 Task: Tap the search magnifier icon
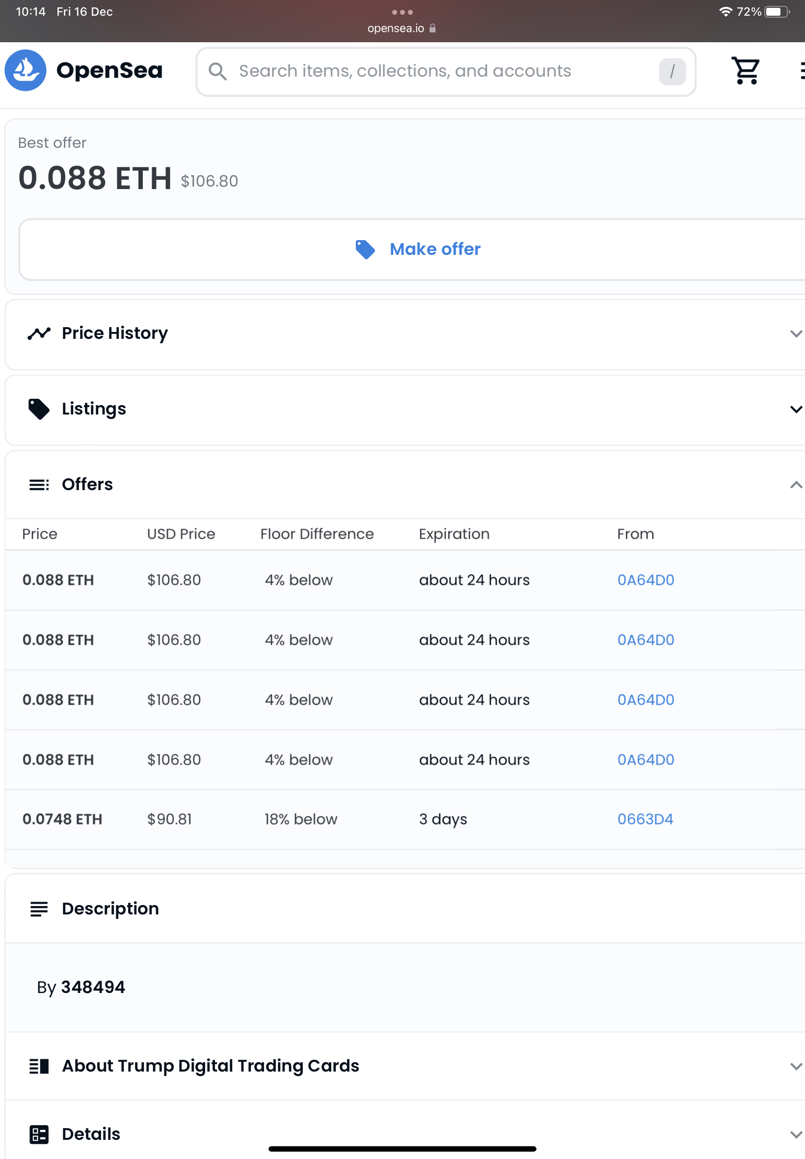pos(217,71)
